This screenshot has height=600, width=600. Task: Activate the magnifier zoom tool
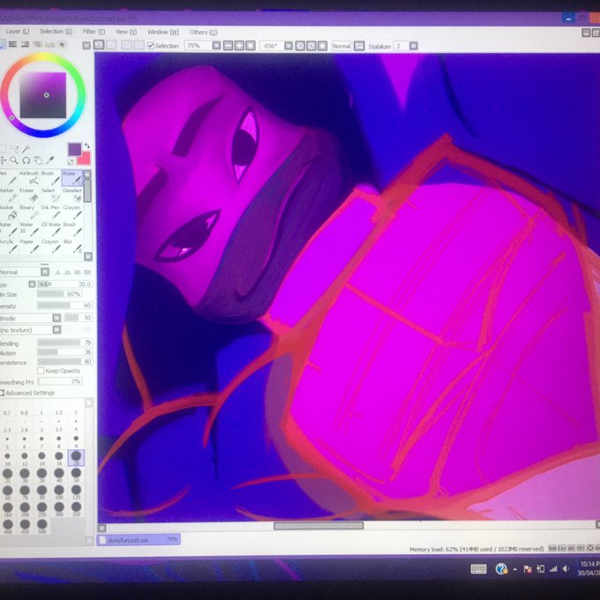pos(14,161)
